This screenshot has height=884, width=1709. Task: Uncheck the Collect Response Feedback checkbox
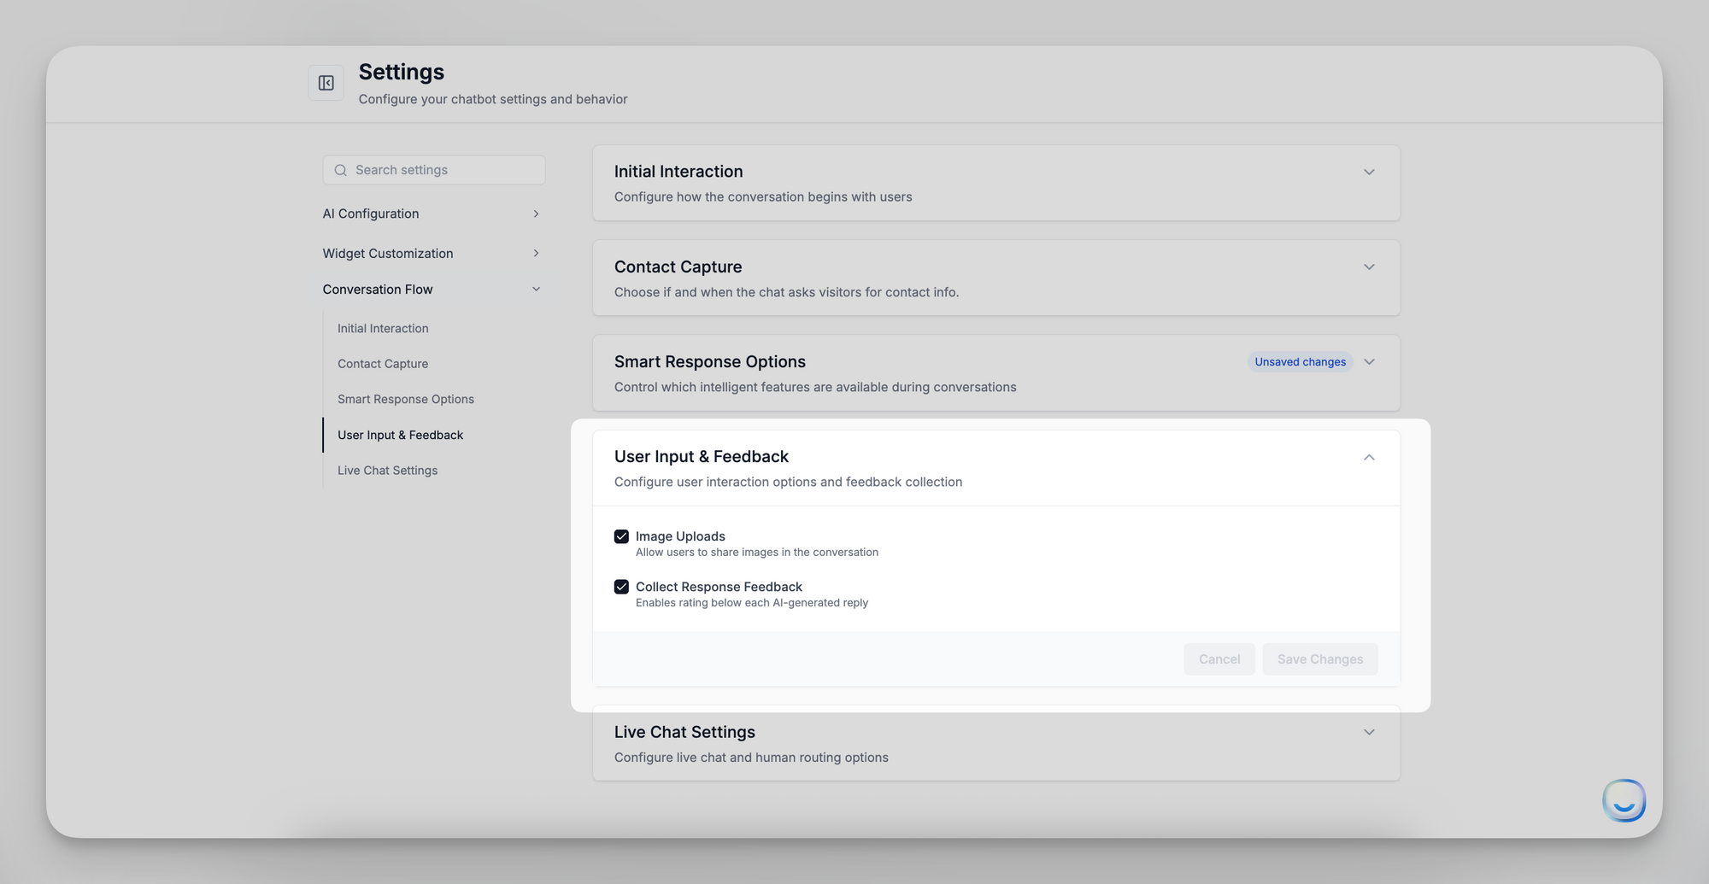tap(621, 587)
